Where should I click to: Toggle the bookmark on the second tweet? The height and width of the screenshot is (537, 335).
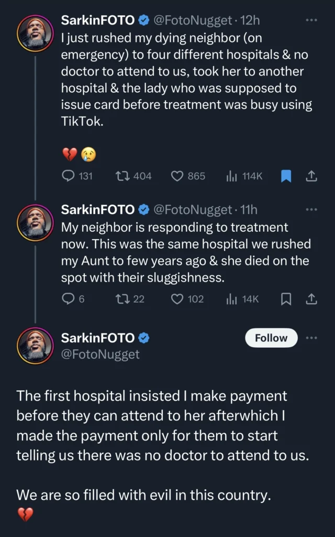click(286, 299)
